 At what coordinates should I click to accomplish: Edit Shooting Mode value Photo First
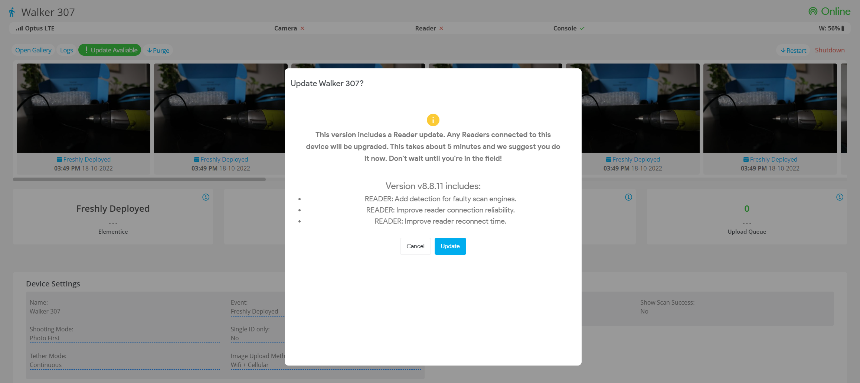click(x=125, y=338)
